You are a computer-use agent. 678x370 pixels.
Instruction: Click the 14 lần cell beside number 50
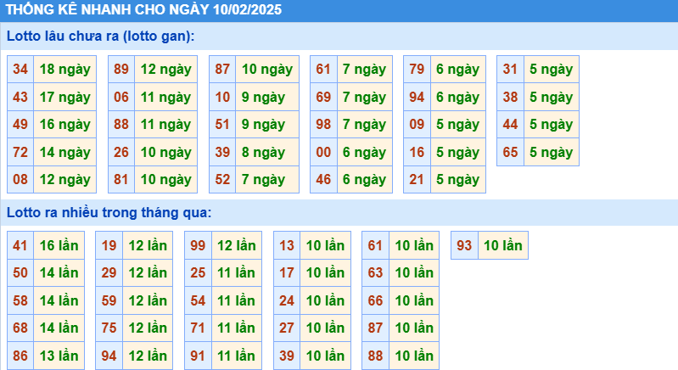[59, 273]
